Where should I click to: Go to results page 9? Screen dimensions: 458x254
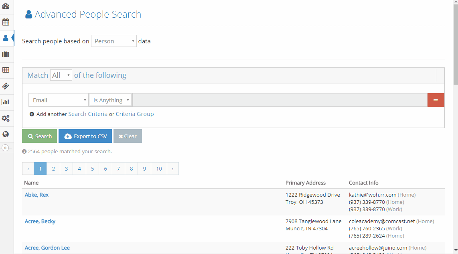pyautogui.click(x=144, y=169)
